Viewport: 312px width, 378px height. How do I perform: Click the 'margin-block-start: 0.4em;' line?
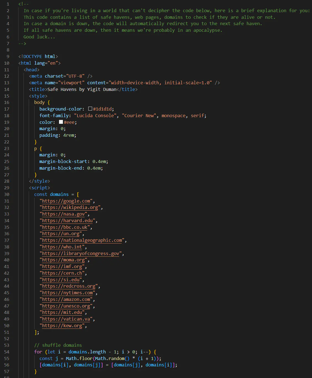click(x=74, y=161)
